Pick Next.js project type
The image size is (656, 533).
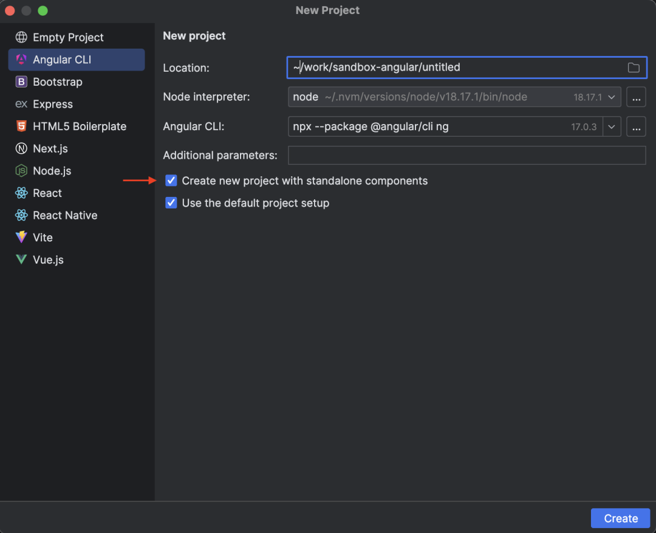point(77,148)
